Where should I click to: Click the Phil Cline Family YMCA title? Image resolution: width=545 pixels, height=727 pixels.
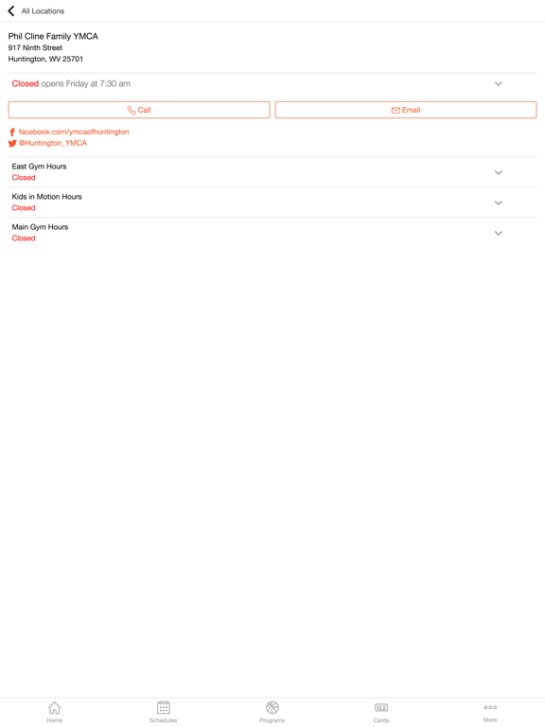point(53,36)
